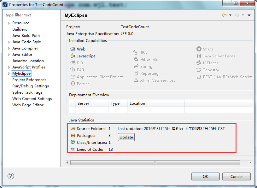The height and width of the screenshot is (188, 257).
Task: Select Project References page
Action: (x=29, y=80)
